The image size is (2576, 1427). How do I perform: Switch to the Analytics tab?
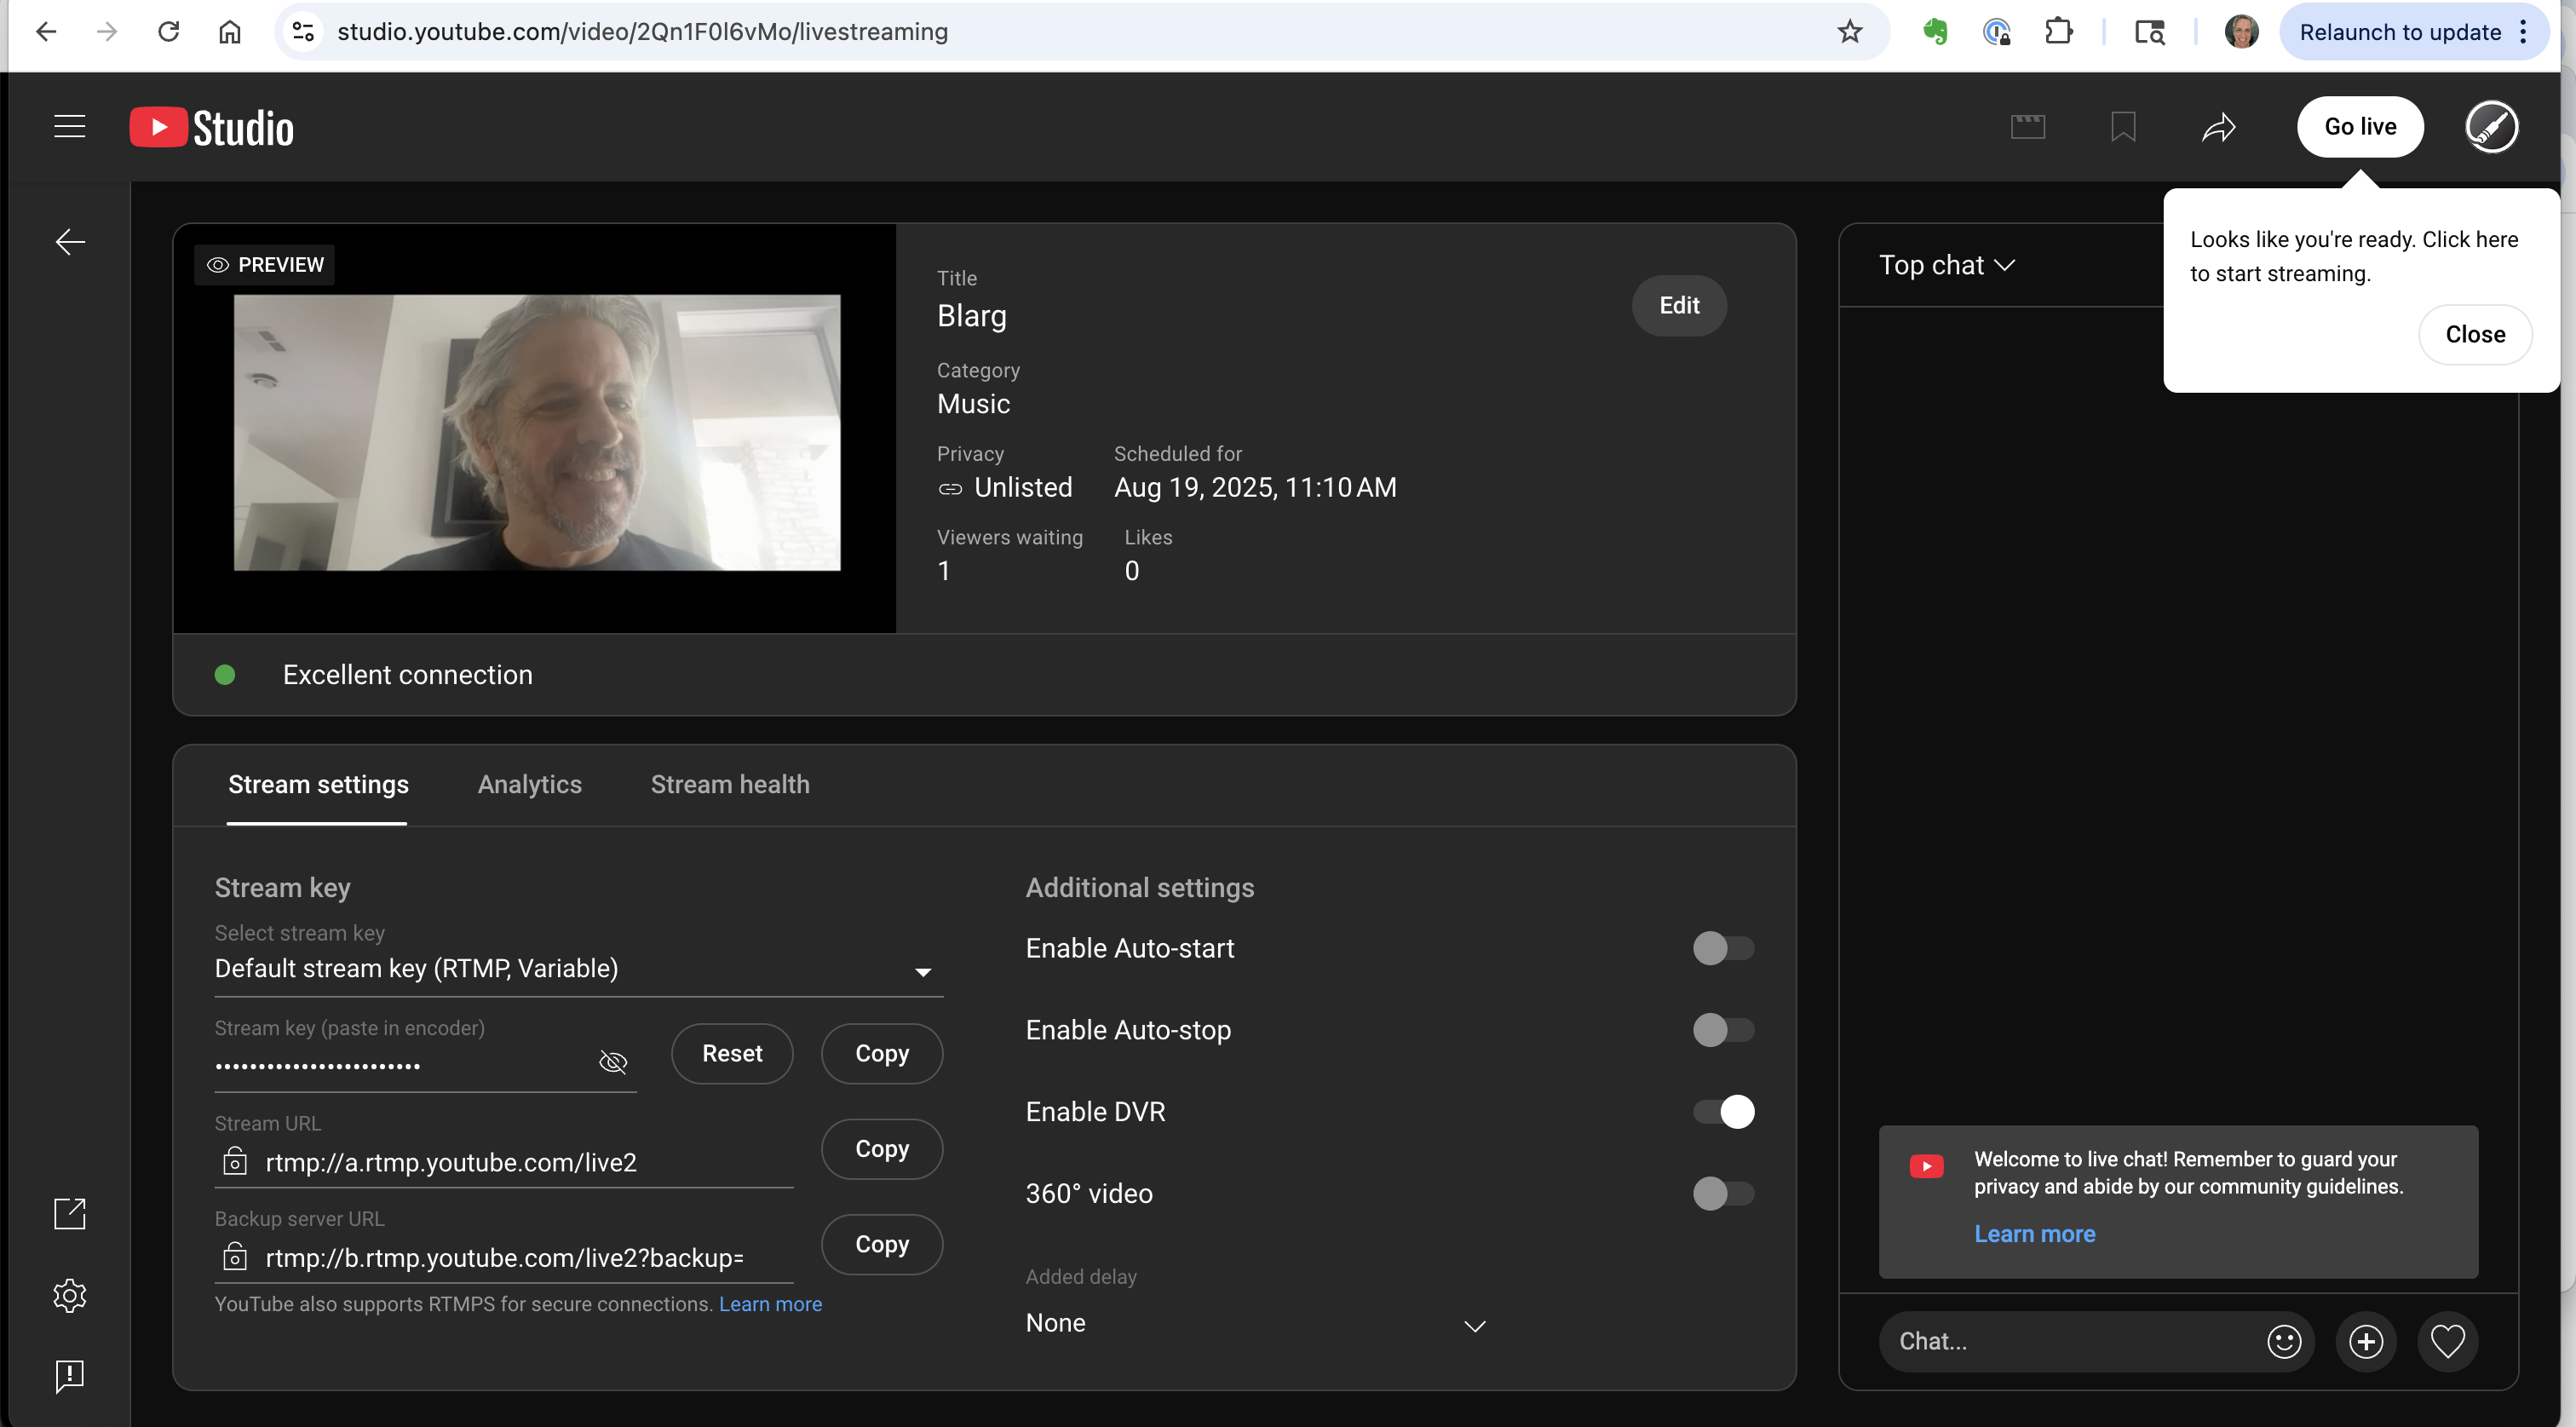[x=529, y=785]
